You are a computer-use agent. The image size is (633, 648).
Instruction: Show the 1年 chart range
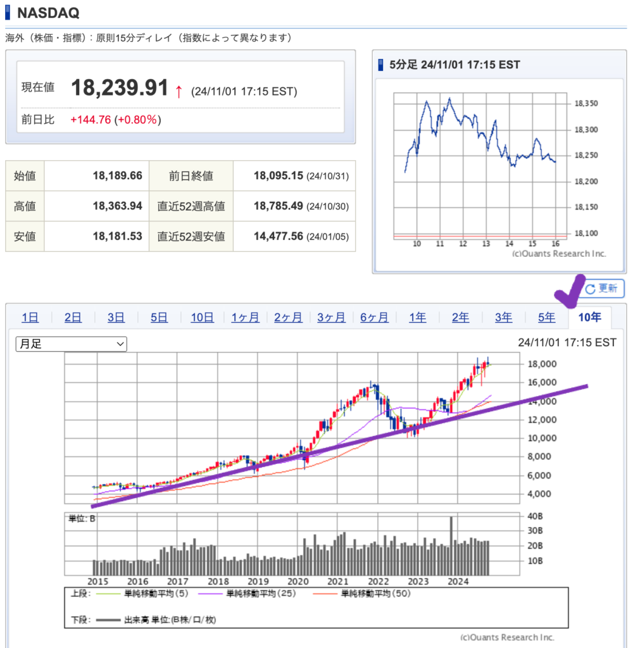418,318
